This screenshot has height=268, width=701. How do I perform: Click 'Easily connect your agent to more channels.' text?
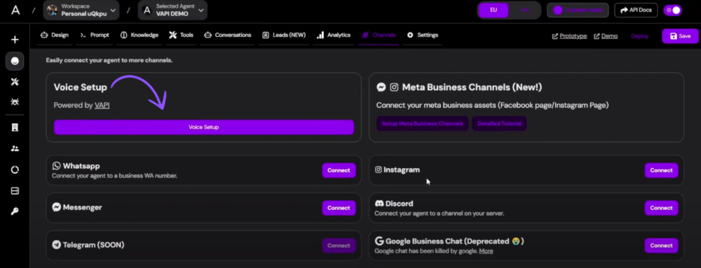point(109,60)
